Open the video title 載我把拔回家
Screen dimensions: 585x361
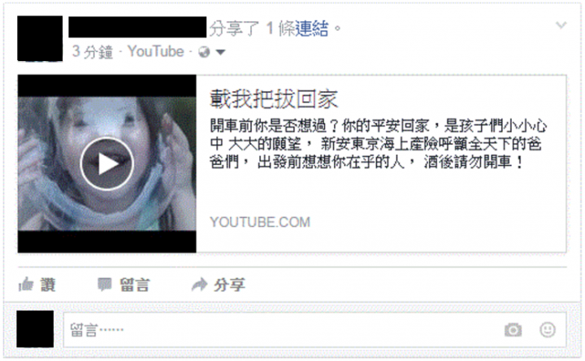[x=274, y=99]
